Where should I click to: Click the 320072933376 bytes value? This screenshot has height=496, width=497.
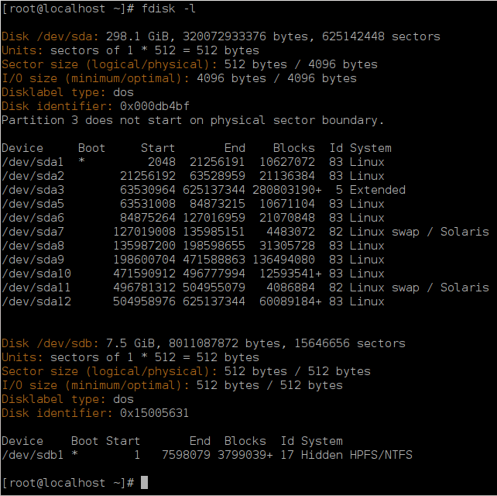click(x=245, y=36)
